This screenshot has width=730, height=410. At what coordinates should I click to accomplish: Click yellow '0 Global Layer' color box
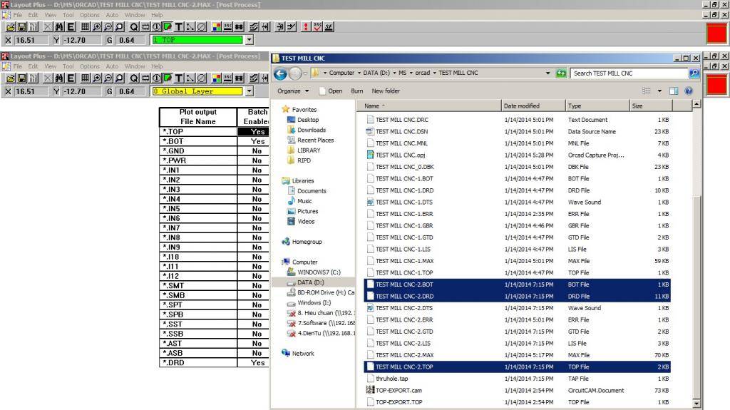(x=197, y=91)
